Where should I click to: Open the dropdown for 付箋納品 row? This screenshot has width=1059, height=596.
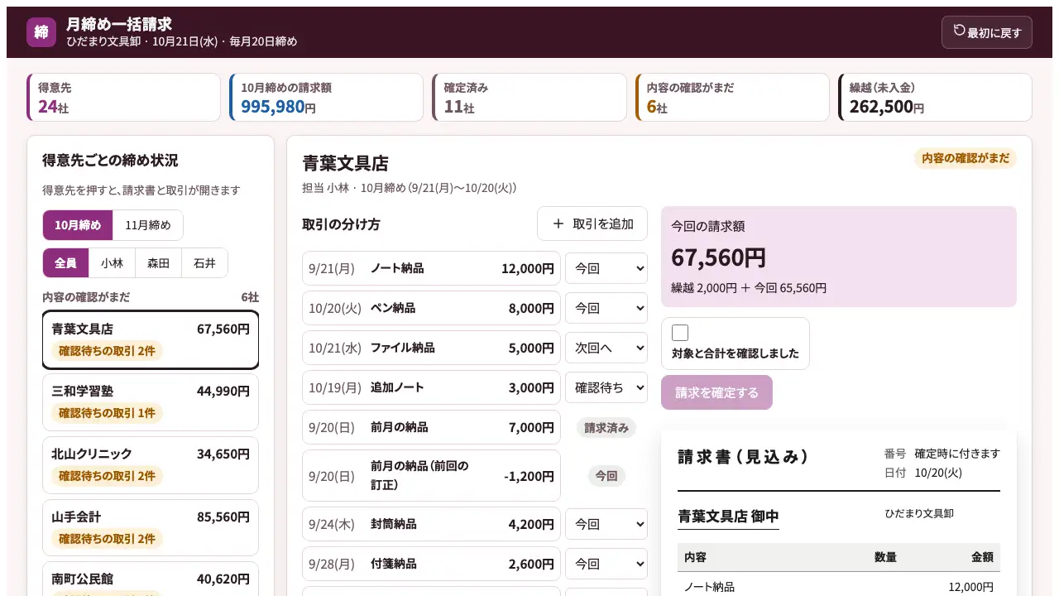click(606, 564)
